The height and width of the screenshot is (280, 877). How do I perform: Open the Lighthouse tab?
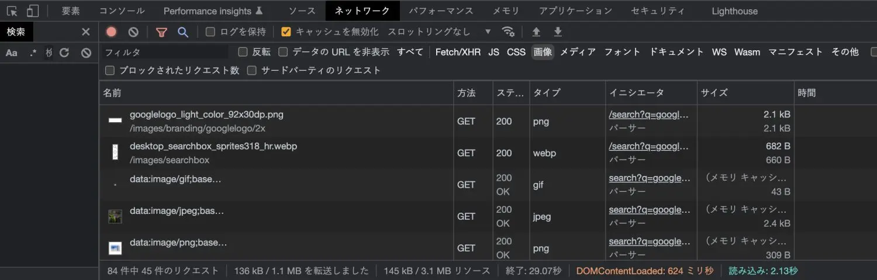734,11
